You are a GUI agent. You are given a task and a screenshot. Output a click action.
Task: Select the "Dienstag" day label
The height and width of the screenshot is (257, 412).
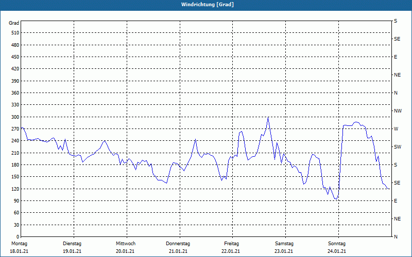tap(72, 244)
